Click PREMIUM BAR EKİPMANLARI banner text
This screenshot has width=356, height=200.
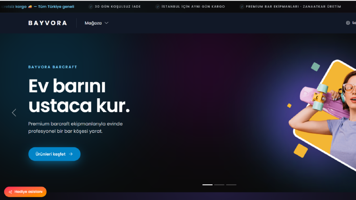[293, 7]
